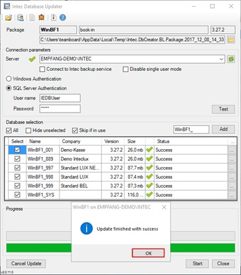Focus the Password field
This screenshot has height=275, width=241.
pyautogui.click(x=60, y=109)
